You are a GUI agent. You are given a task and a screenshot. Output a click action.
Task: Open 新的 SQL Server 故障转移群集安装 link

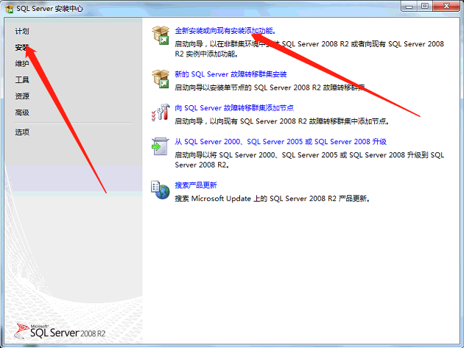point(231,74)
